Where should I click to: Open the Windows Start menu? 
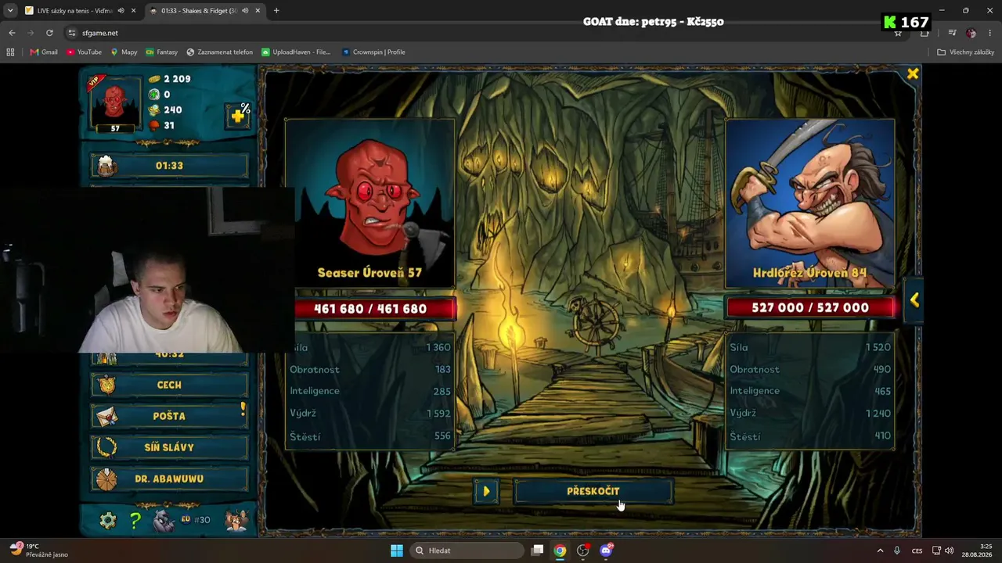click(x=397, y=550)
